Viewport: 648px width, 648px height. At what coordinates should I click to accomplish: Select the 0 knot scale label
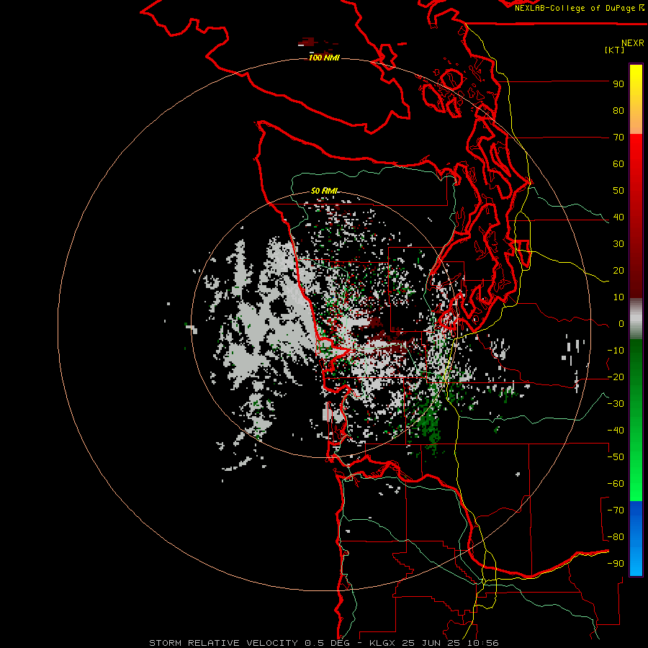(x=621, y=323)
